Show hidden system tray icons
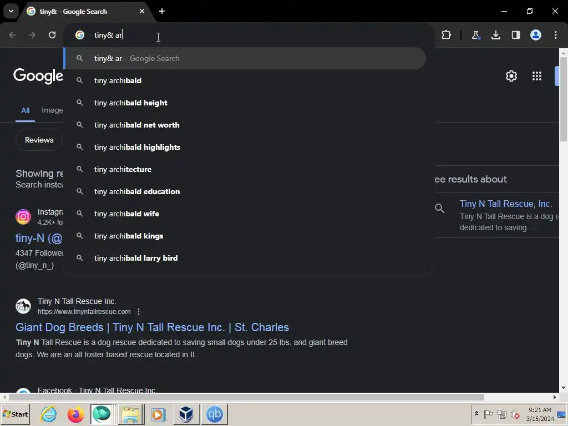This screenshot has width=568, height=426. click(476, 414)
